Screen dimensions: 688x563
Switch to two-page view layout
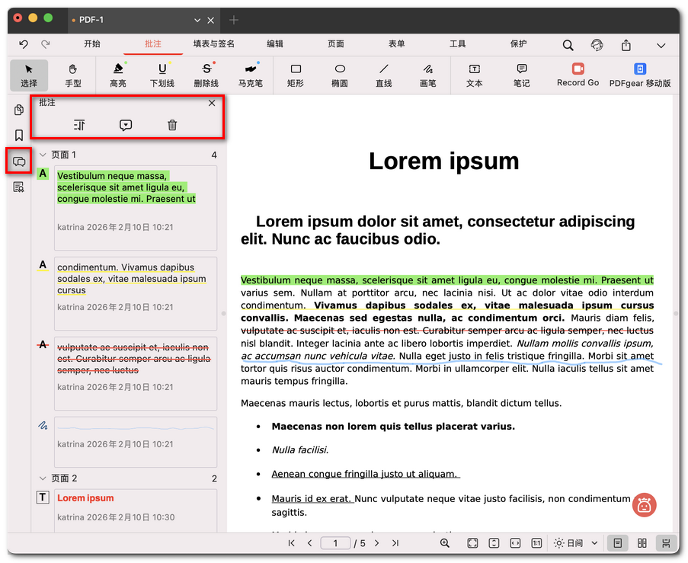[642, 543]
